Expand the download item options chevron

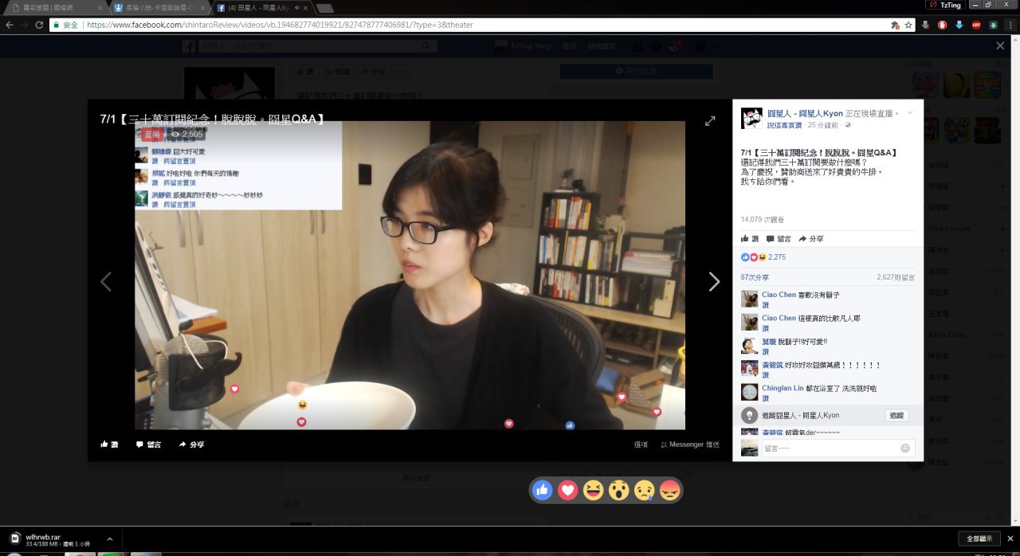pyautogui.click(x=110, y=539)
